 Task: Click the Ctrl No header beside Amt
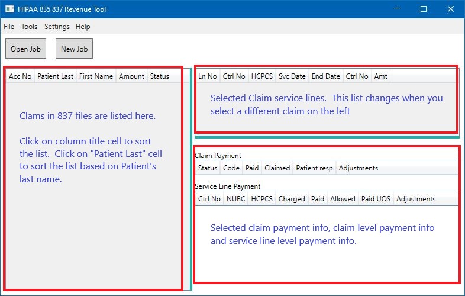coord(357,76)
